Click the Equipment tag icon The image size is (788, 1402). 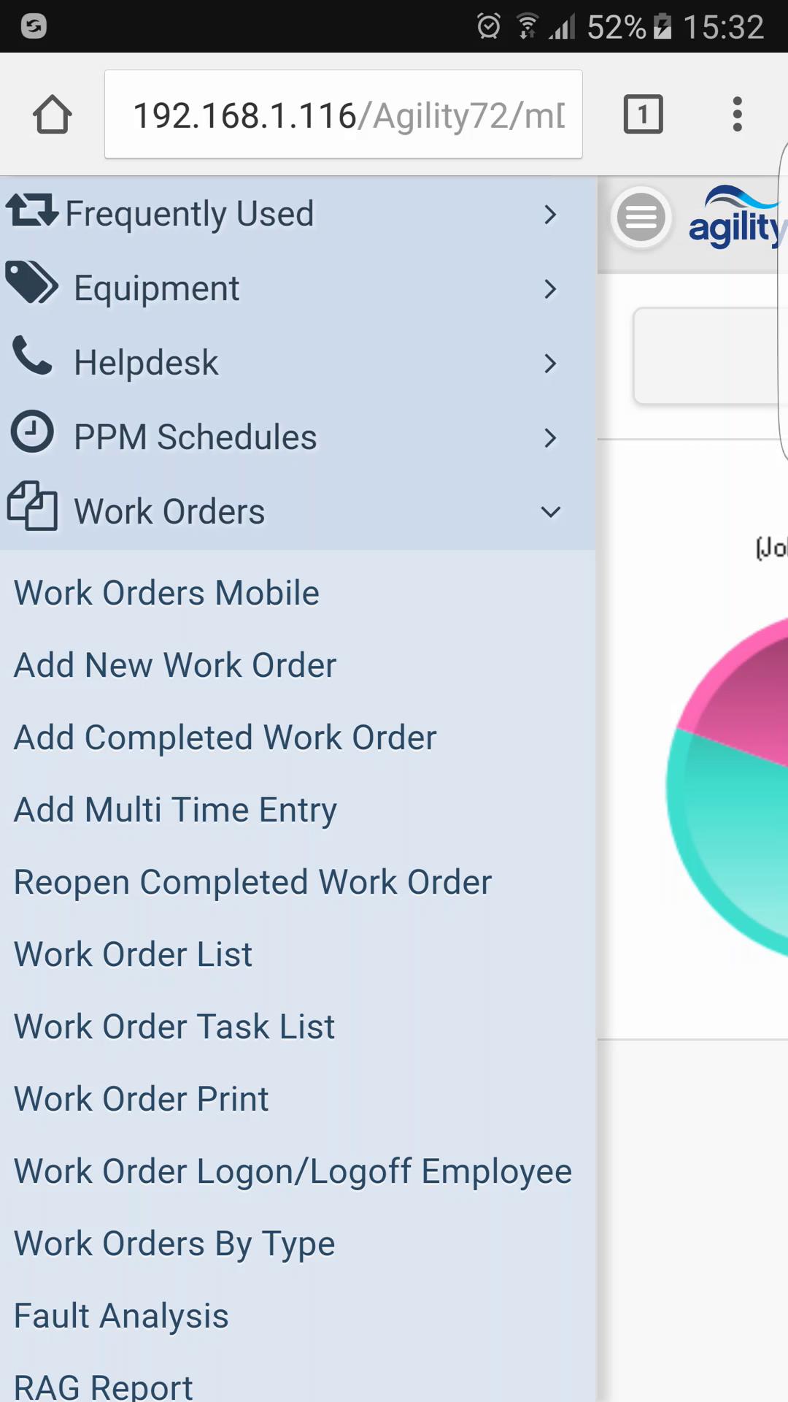31,283
